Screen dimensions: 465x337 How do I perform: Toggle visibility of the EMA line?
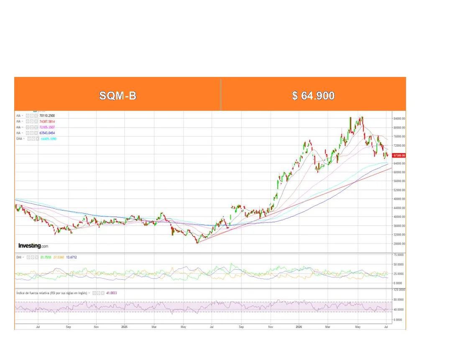click(x=29, y=139)
